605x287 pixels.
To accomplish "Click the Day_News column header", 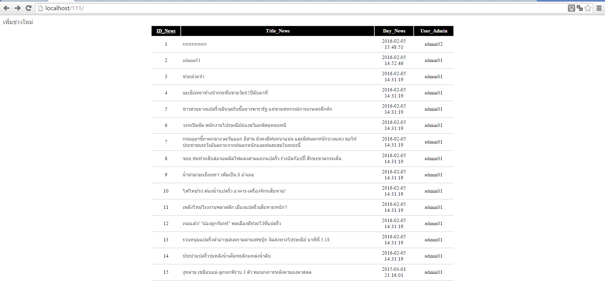I will [394, 31].
